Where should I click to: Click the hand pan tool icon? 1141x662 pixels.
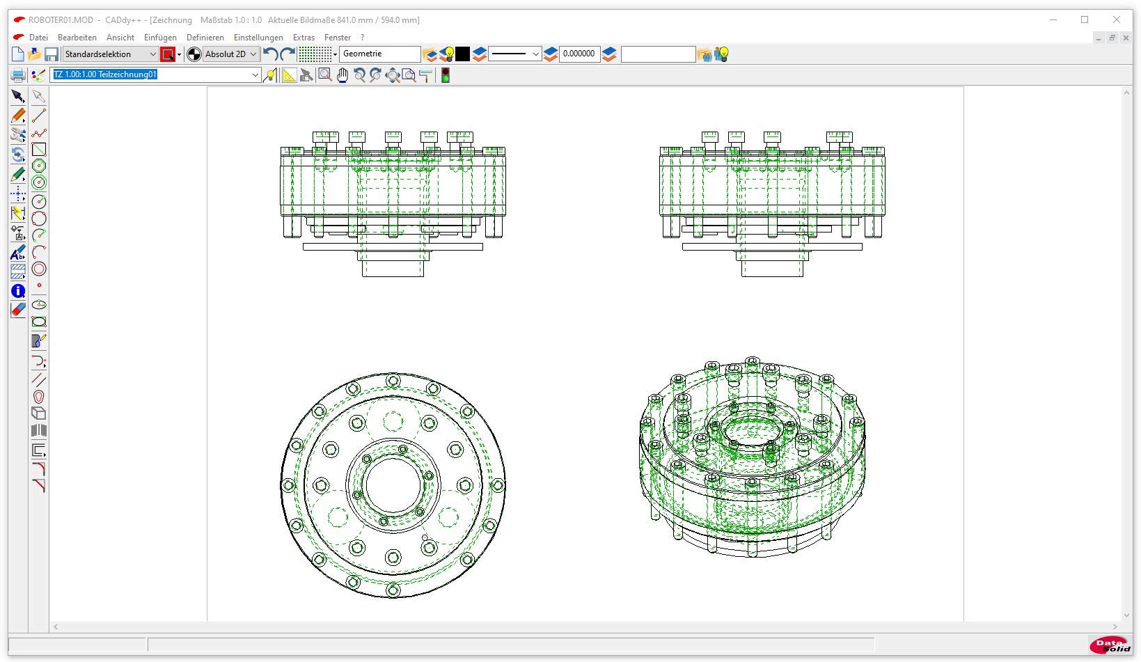(342, 75)
